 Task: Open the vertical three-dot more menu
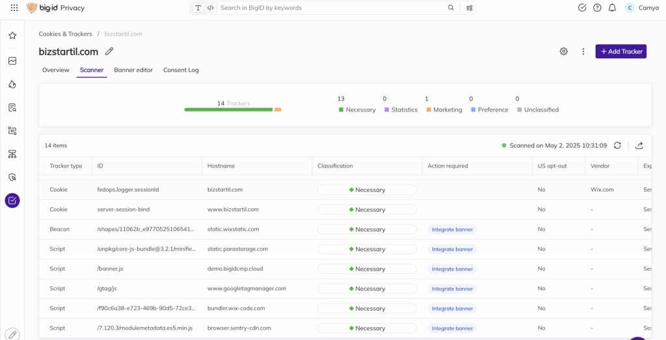pyautogui.click(x=583, y=51)
